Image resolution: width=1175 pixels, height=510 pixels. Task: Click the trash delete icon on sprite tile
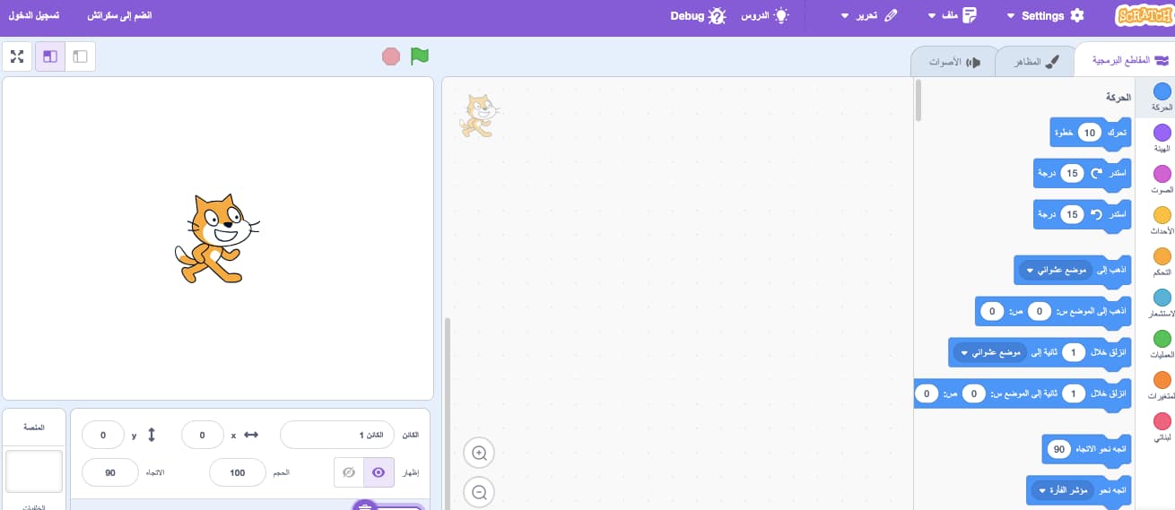(x=366, y=507)
